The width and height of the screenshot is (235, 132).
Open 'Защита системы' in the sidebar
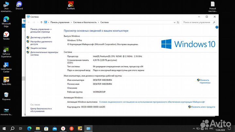point(39,48)
